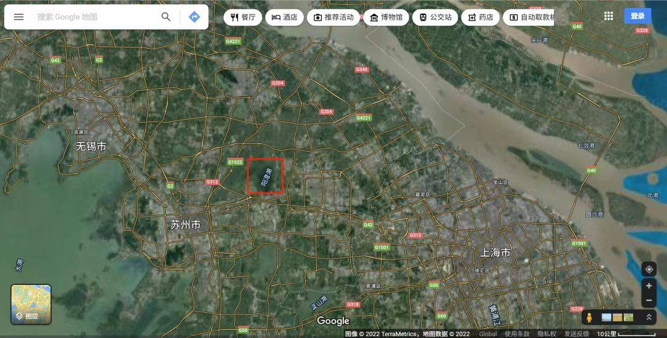Select the 酒店 hotels chip
This screenshot has width=667, height=338.
tap(284, 17)
